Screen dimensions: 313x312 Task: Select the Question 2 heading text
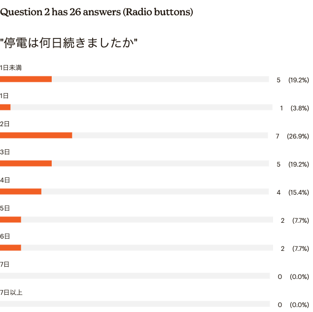point(97,12)
